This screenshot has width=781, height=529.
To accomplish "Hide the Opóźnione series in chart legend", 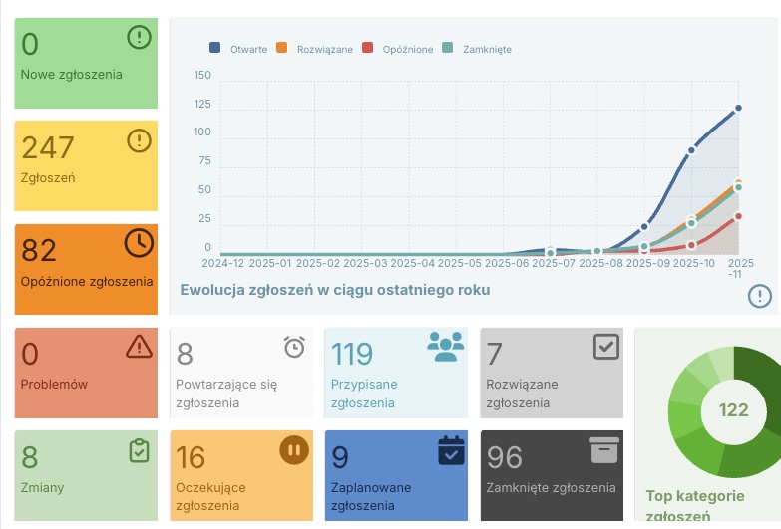I will point(399,49).
